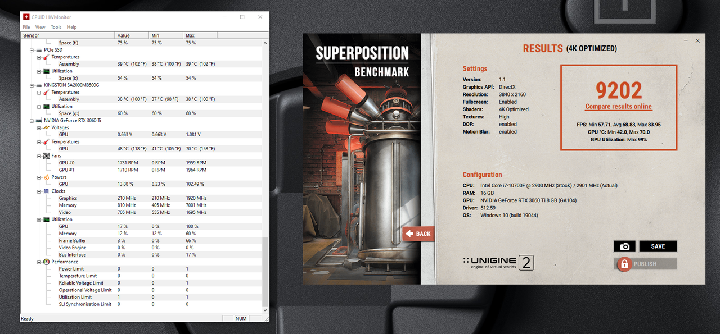Click the GPU Temperatures thermometer icon
This screenshot has width=720, height=334.
tap(46, 142)
